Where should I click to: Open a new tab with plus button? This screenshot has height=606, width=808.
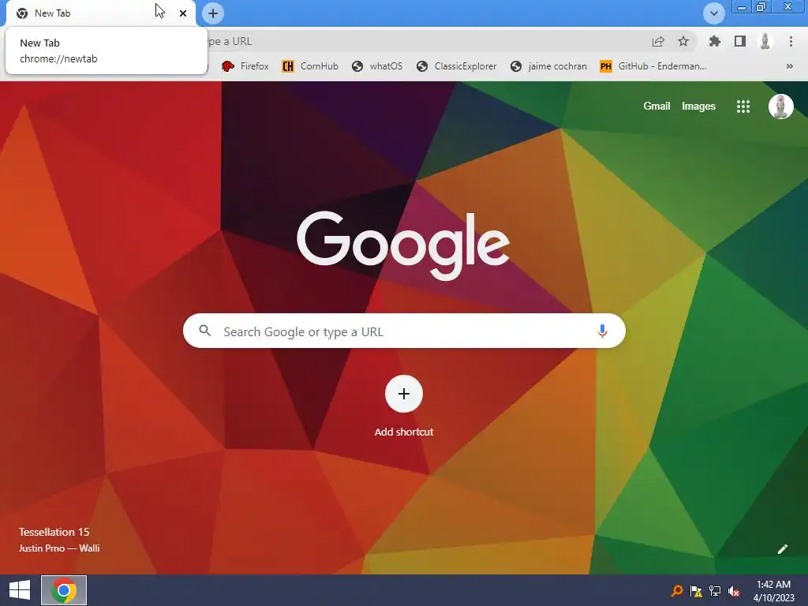pyautogui.click(x=213, y=13)
